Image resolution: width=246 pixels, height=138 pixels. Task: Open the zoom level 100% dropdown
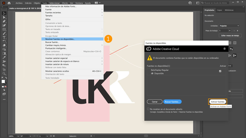pos(18,136)
